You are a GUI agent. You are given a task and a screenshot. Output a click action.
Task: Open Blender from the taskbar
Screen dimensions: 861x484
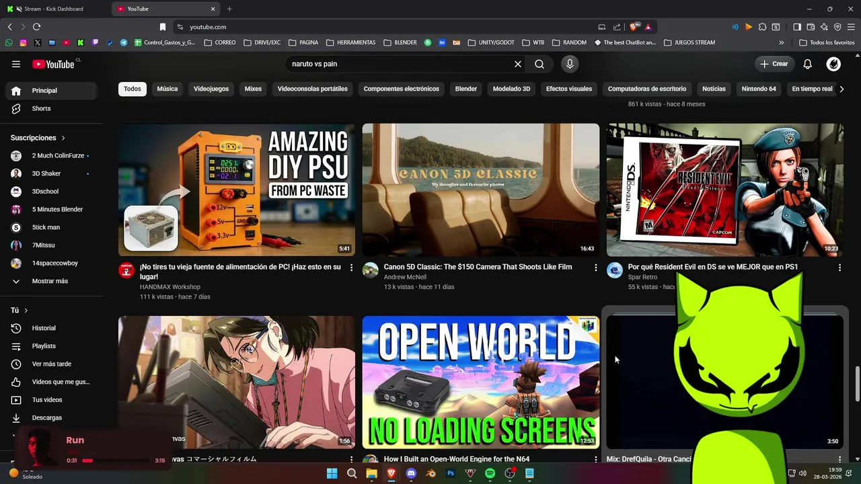click(431, 473)
